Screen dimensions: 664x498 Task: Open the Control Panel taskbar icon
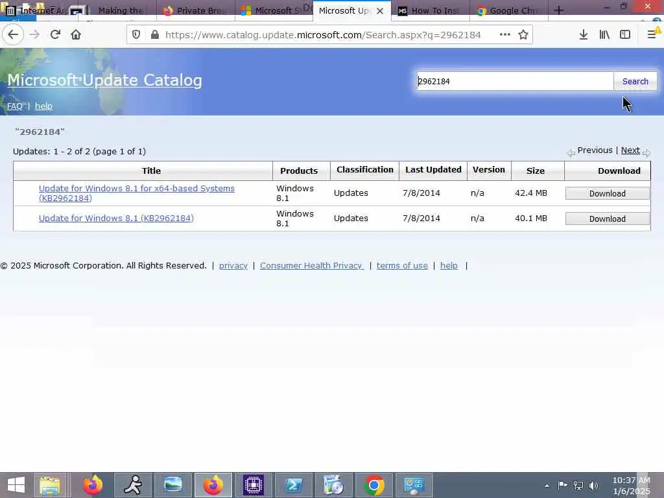(x=414, y=485)
